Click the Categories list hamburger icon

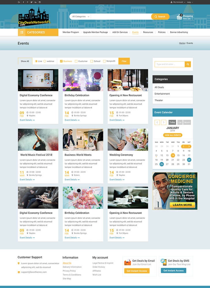click(x=22, y=32)
